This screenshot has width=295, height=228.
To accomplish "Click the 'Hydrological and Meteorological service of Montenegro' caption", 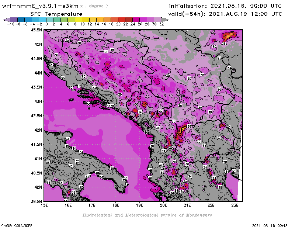I will tap(147, 215).
